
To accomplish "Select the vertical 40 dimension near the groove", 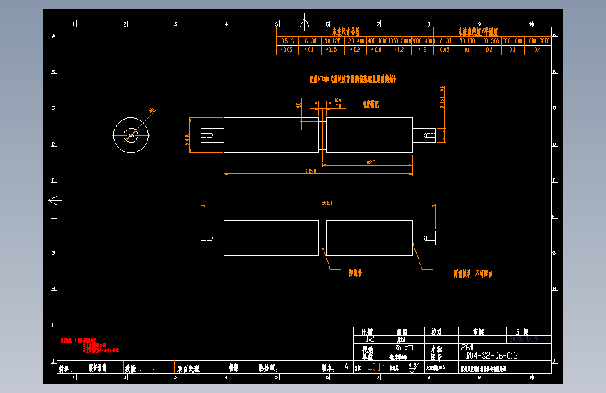I will pos(298,105).
